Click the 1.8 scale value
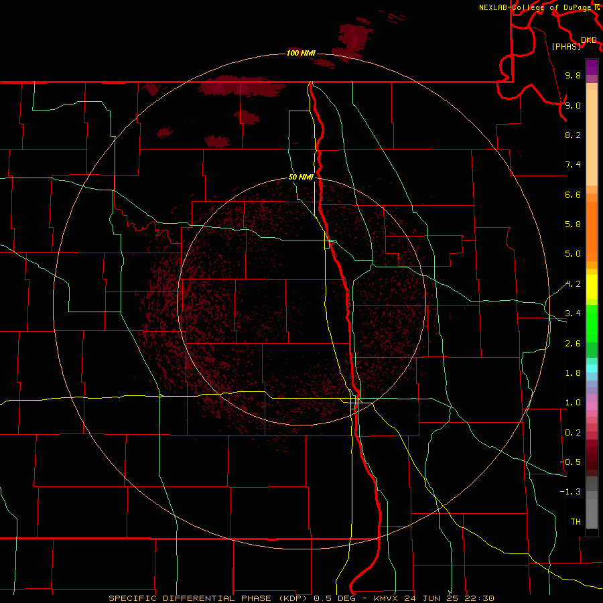The image size is (603, 603). click(573, 373)
